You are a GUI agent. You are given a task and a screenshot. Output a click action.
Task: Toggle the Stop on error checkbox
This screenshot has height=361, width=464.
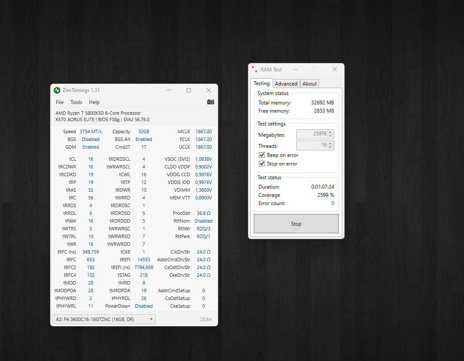tap(262, 163)
